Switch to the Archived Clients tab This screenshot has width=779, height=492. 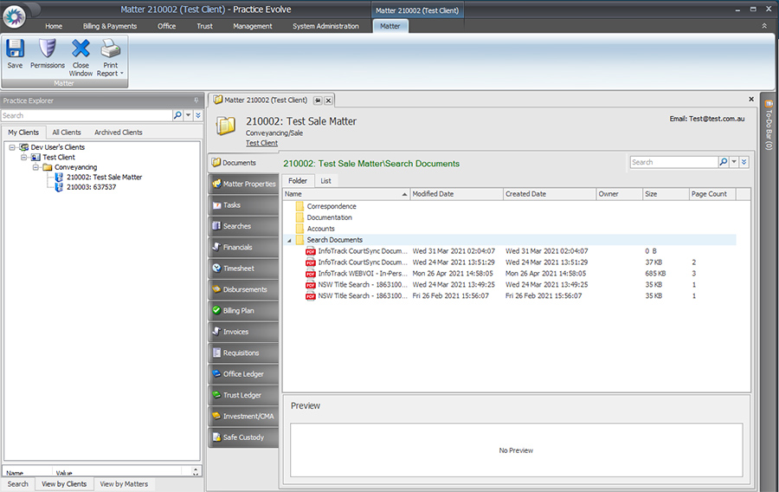click(119, 133)
